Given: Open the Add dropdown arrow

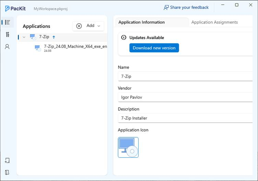Looking at the screenshot, I should pyautogui.click(x=99, y=26).
